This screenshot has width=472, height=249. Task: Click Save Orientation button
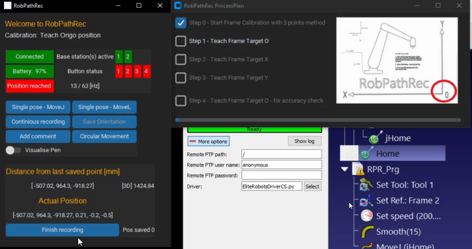click(104, 121)
